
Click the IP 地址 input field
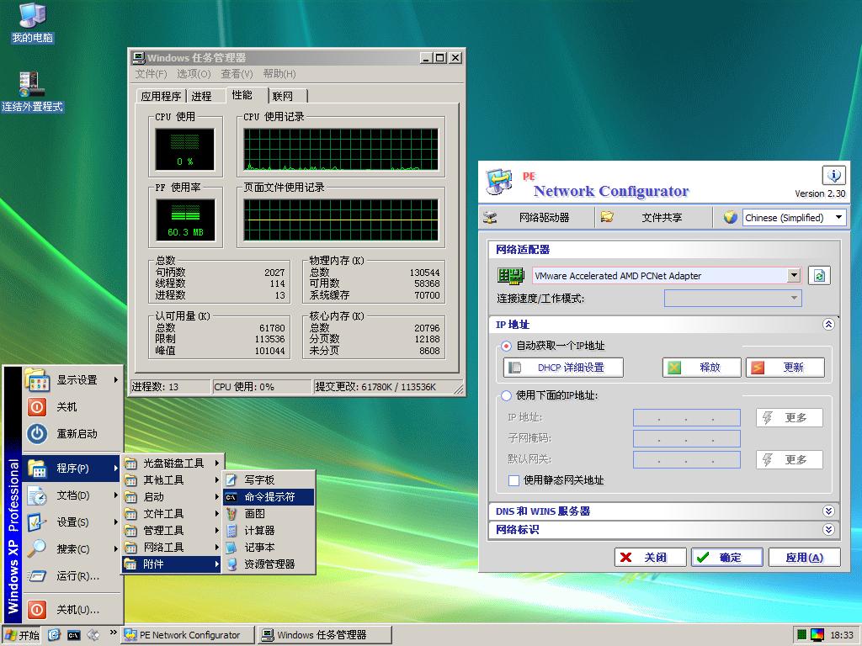[x=687, y=417]
